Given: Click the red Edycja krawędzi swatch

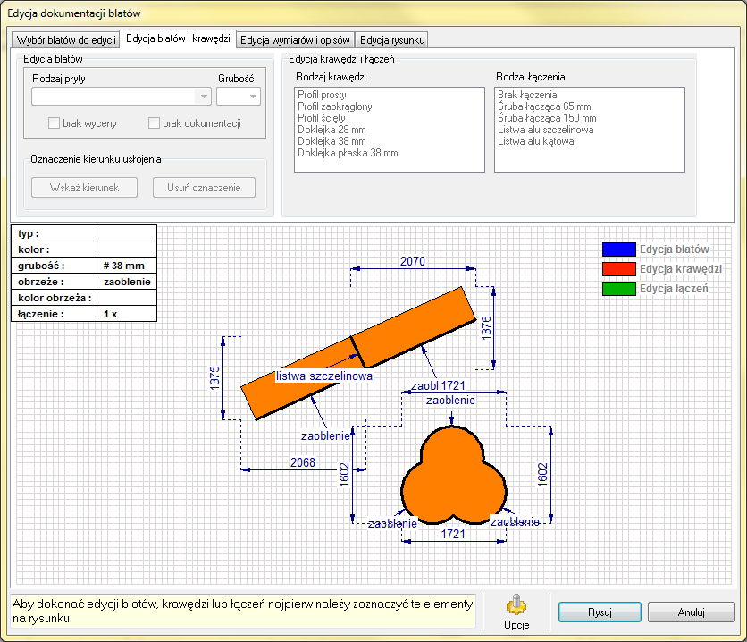Looking at the screenshot, I should tap(619, 269).
